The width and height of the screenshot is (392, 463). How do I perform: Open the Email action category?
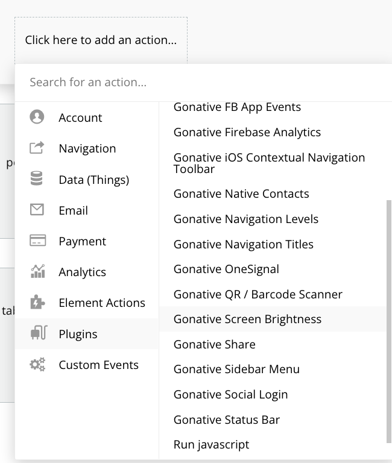[87, 210]
